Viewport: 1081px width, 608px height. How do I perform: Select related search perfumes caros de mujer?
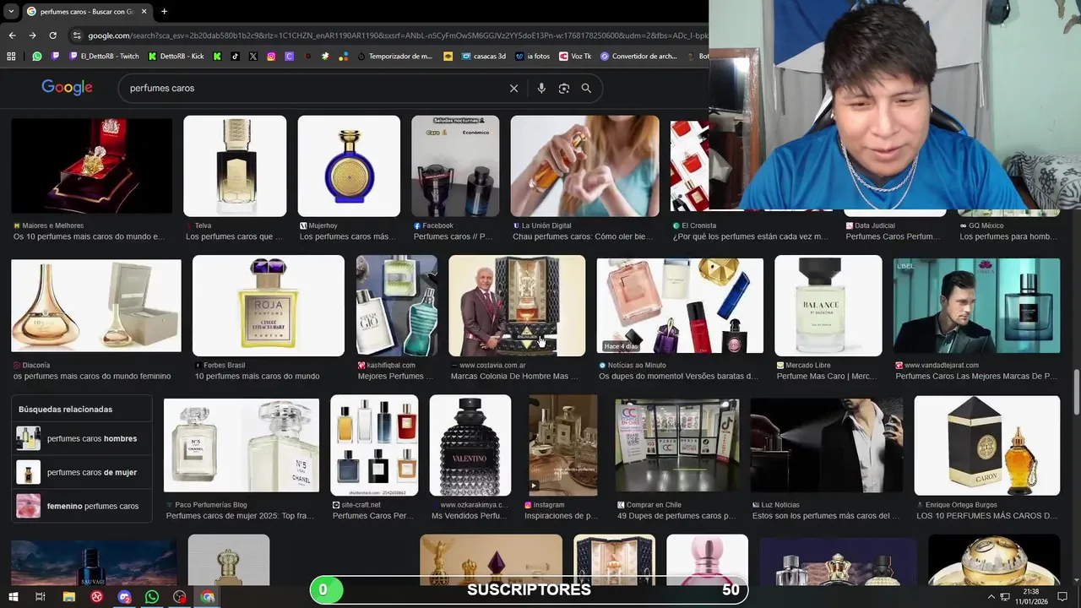81,472
